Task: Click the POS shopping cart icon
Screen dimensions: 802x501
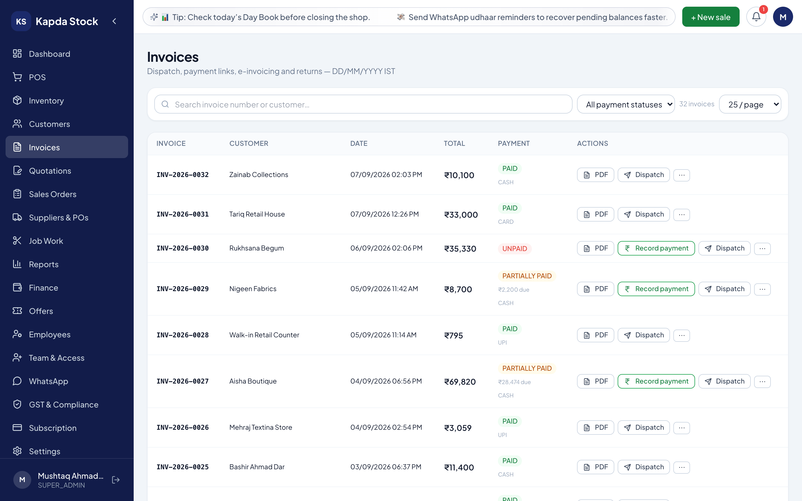Action: pos(17,77)
